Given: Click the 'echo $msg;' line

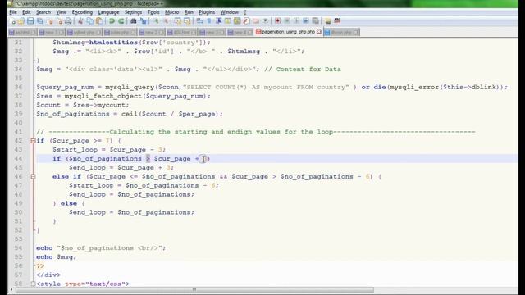Looking at the screenshot, I should [x=57, y=256].
